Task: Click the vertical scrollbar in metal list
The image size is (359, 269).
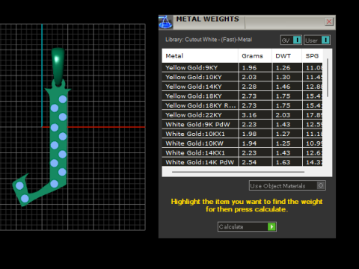Action: point(328,78)
